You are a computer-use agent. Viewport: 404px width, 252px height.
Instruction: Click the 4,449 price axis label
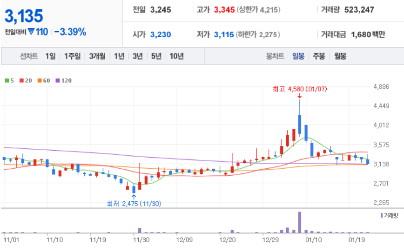[381, 106]
